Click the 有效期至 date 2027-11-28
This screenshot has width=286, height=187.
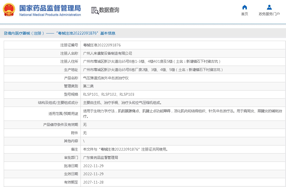(x=93, y=182)
